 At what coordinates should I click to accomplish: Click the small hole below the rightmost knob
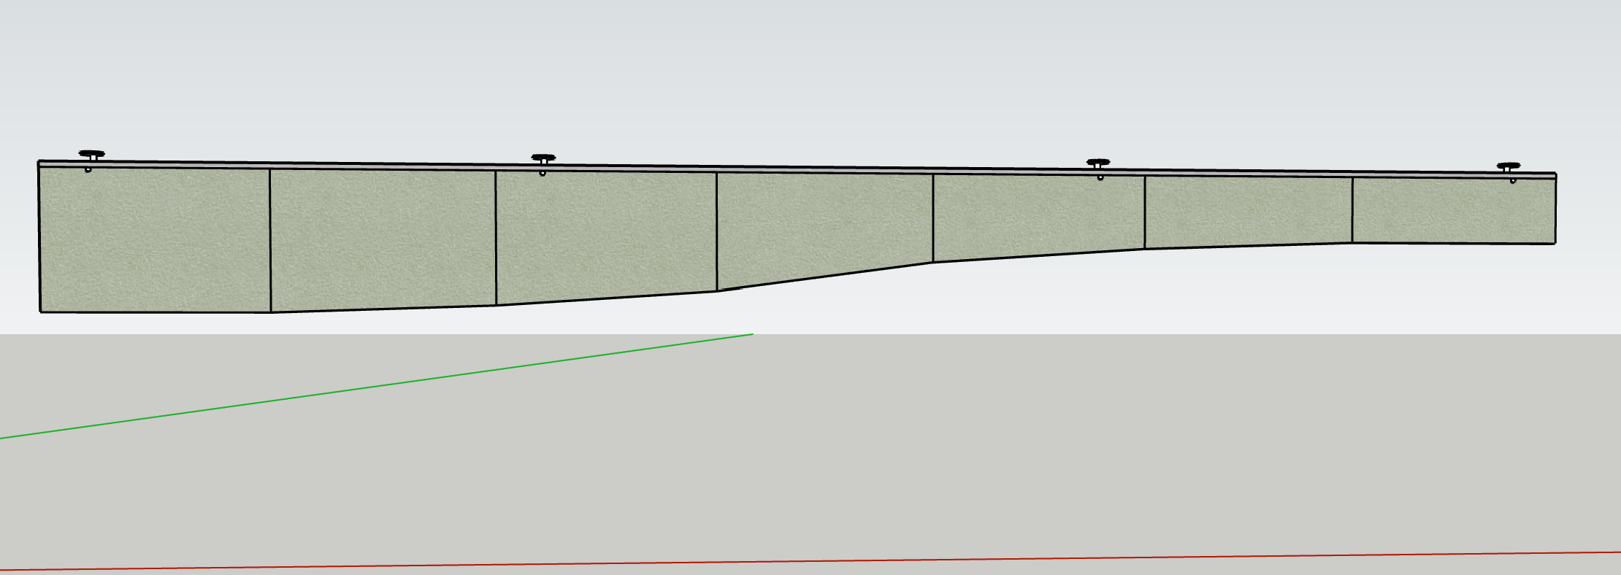tap(1513, 180)
